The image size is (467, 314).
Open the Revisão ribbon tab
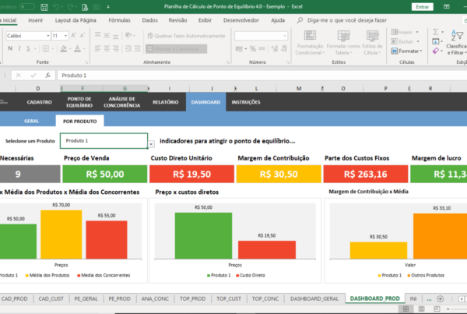[x=177, y=20]
